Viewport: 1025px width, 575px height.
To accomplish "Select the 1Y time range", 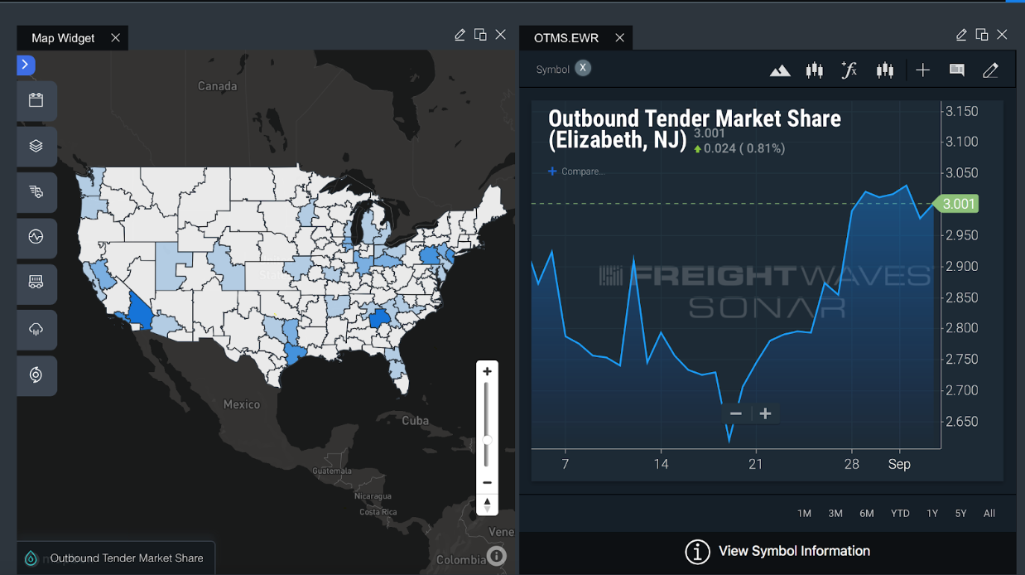I will 932,514.
